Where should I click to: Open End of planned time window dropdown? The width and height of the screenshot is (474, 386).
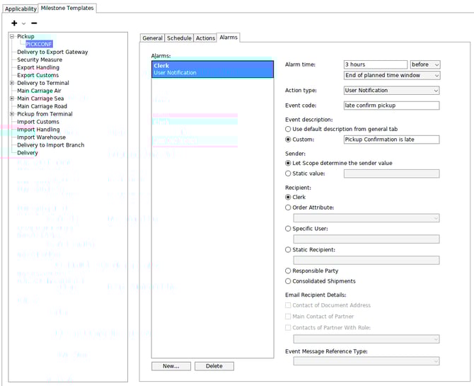(x=391, y=76)
